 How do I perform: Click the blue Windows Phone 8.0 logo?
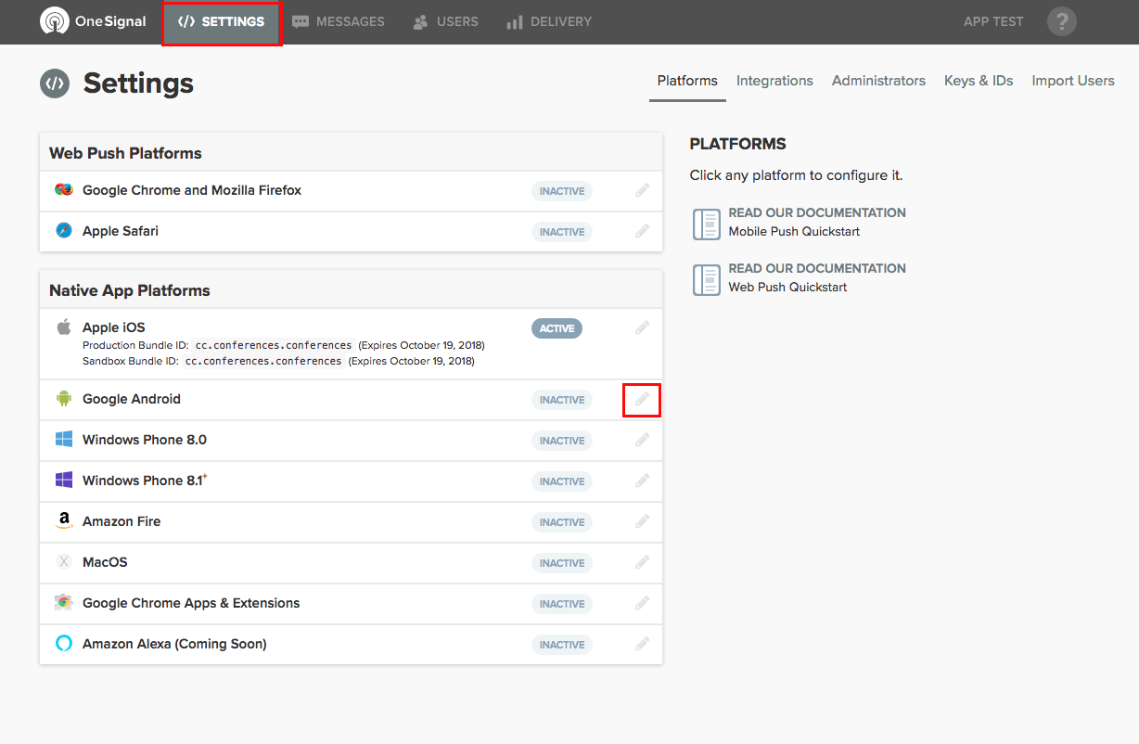pos(64,440)
